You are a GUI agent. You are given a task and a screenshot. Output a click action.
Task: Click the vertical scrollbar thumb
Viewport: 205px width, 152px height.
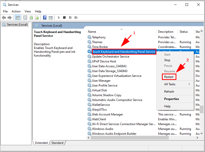(x=202, y=109)
